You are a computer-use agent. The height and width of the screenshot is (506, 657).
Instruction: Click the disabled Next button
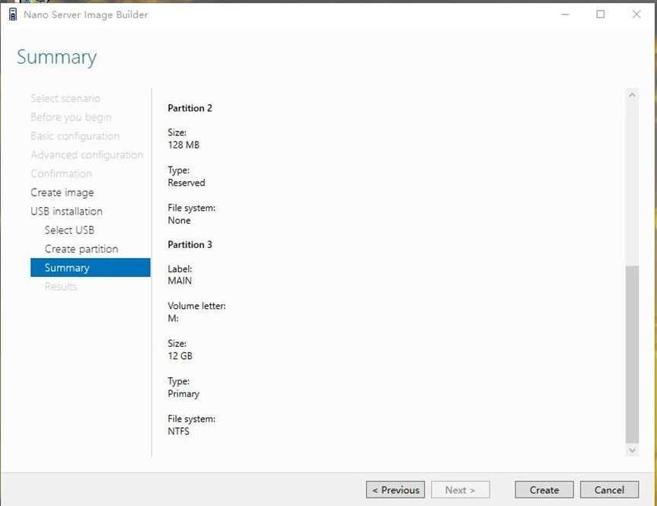coord(460,490)
